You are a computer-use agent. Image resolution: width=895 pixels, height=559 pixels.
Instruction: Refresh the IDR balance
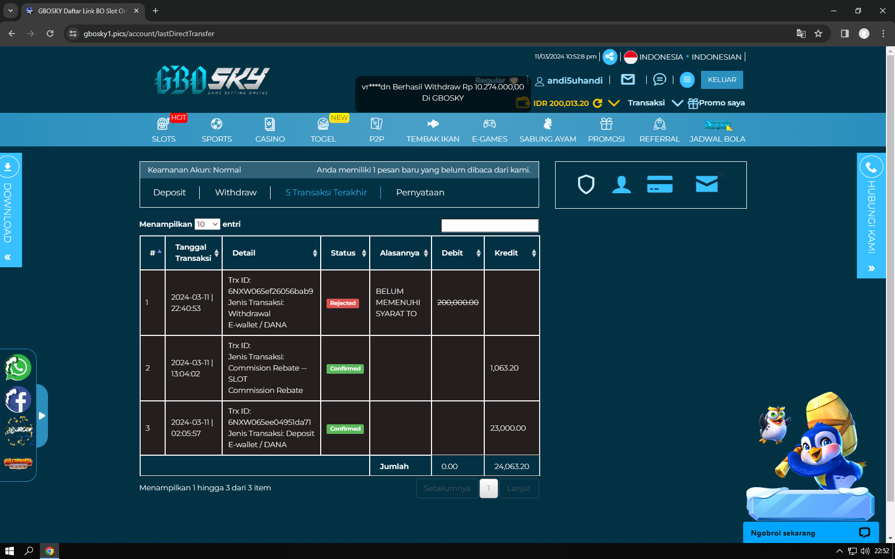coord(598,103)
